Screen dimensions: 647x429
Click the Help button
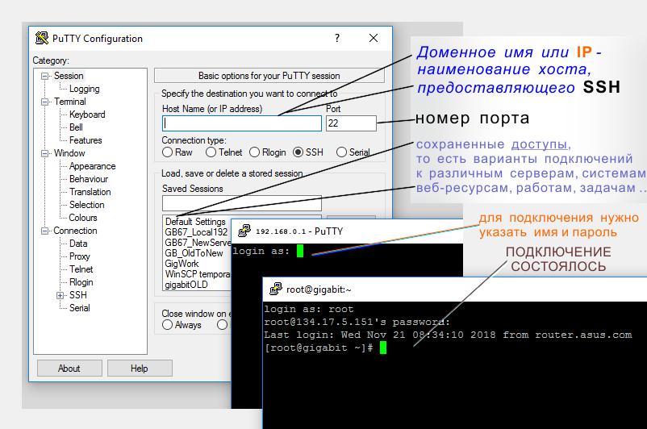pyautogui.click(x=140, y=369)
